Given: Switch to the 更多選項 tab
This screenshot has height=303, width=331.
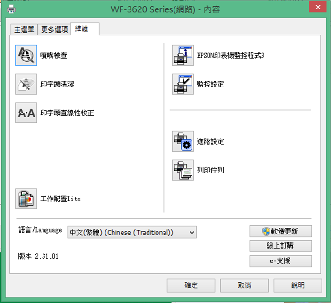Looking at the screenshot, I should point(54,29).
